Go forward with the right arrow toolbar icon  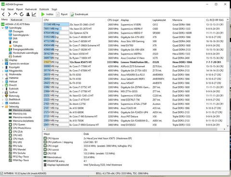coord(9,14)
